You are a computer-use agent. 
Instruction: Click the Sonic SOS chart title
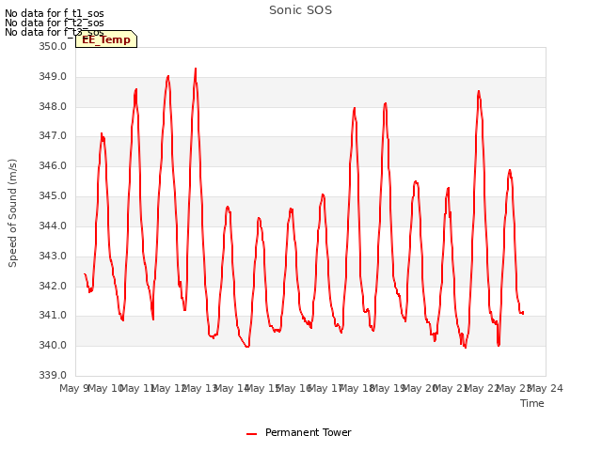pyautogui.click(x=300, y=10)
